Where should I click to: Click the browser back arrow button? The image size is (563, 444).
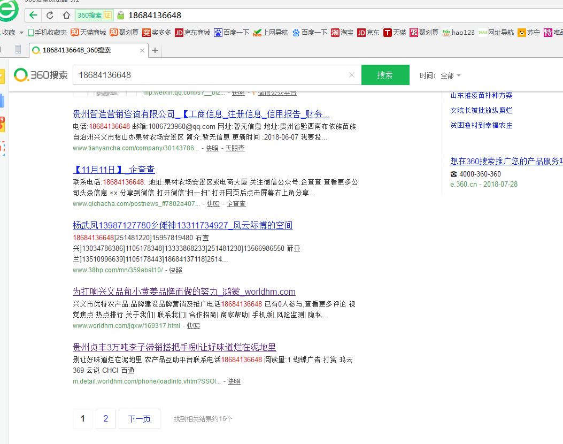pyautogui.click(x=33, y=15)
